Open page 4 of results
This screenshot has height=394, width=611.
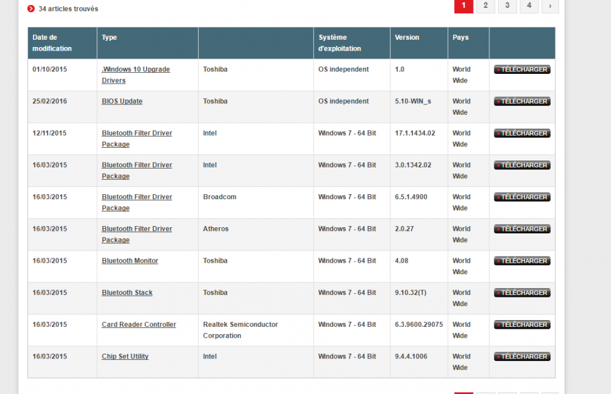pyautogui.click(x=529, y=5)
